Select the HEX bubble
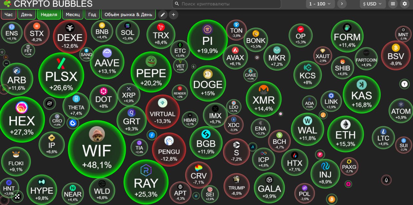 (x=21, y=119)
